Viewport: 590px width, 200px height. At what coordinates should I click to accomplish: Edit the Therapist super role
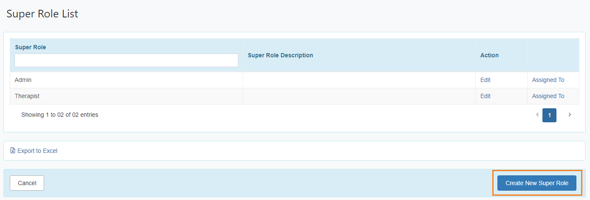[485, 96]
